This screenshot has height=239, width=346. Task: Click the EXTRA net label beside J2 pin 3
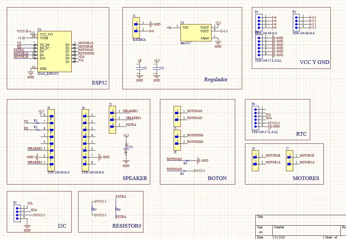(x=131, y=125)
